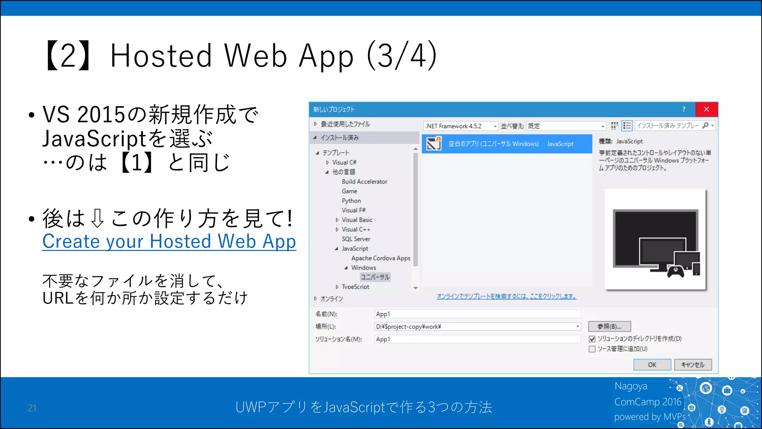762x429 pixels.
Task: Click the search magnifier icon
Action: (705, 125)
